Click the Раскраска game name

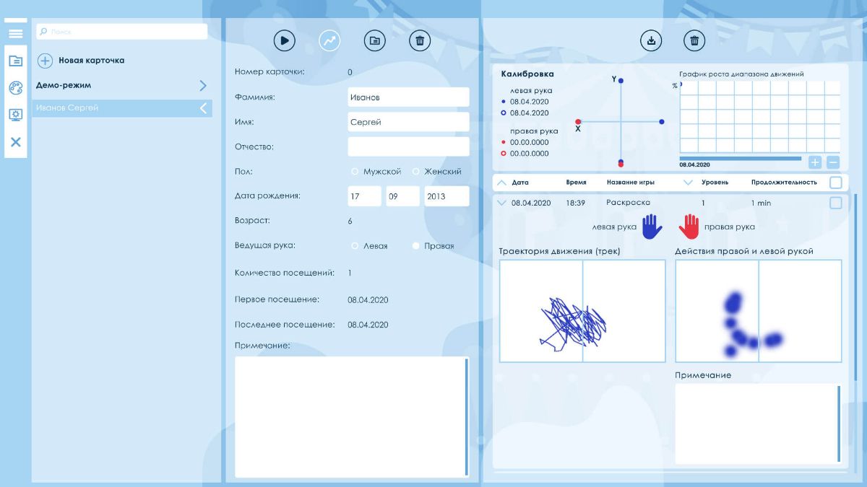tap(628, 203)
